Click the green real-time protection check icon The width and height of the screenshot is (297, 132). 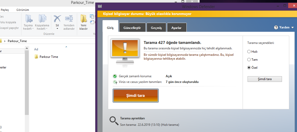pyautogui.click(x=115, y=76)
